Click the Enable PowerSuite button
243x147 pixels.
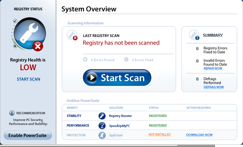[x=28, y=135]
